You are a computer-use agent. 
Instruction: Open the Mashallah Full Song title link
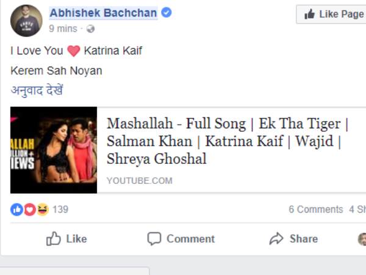tap(227, 141)
